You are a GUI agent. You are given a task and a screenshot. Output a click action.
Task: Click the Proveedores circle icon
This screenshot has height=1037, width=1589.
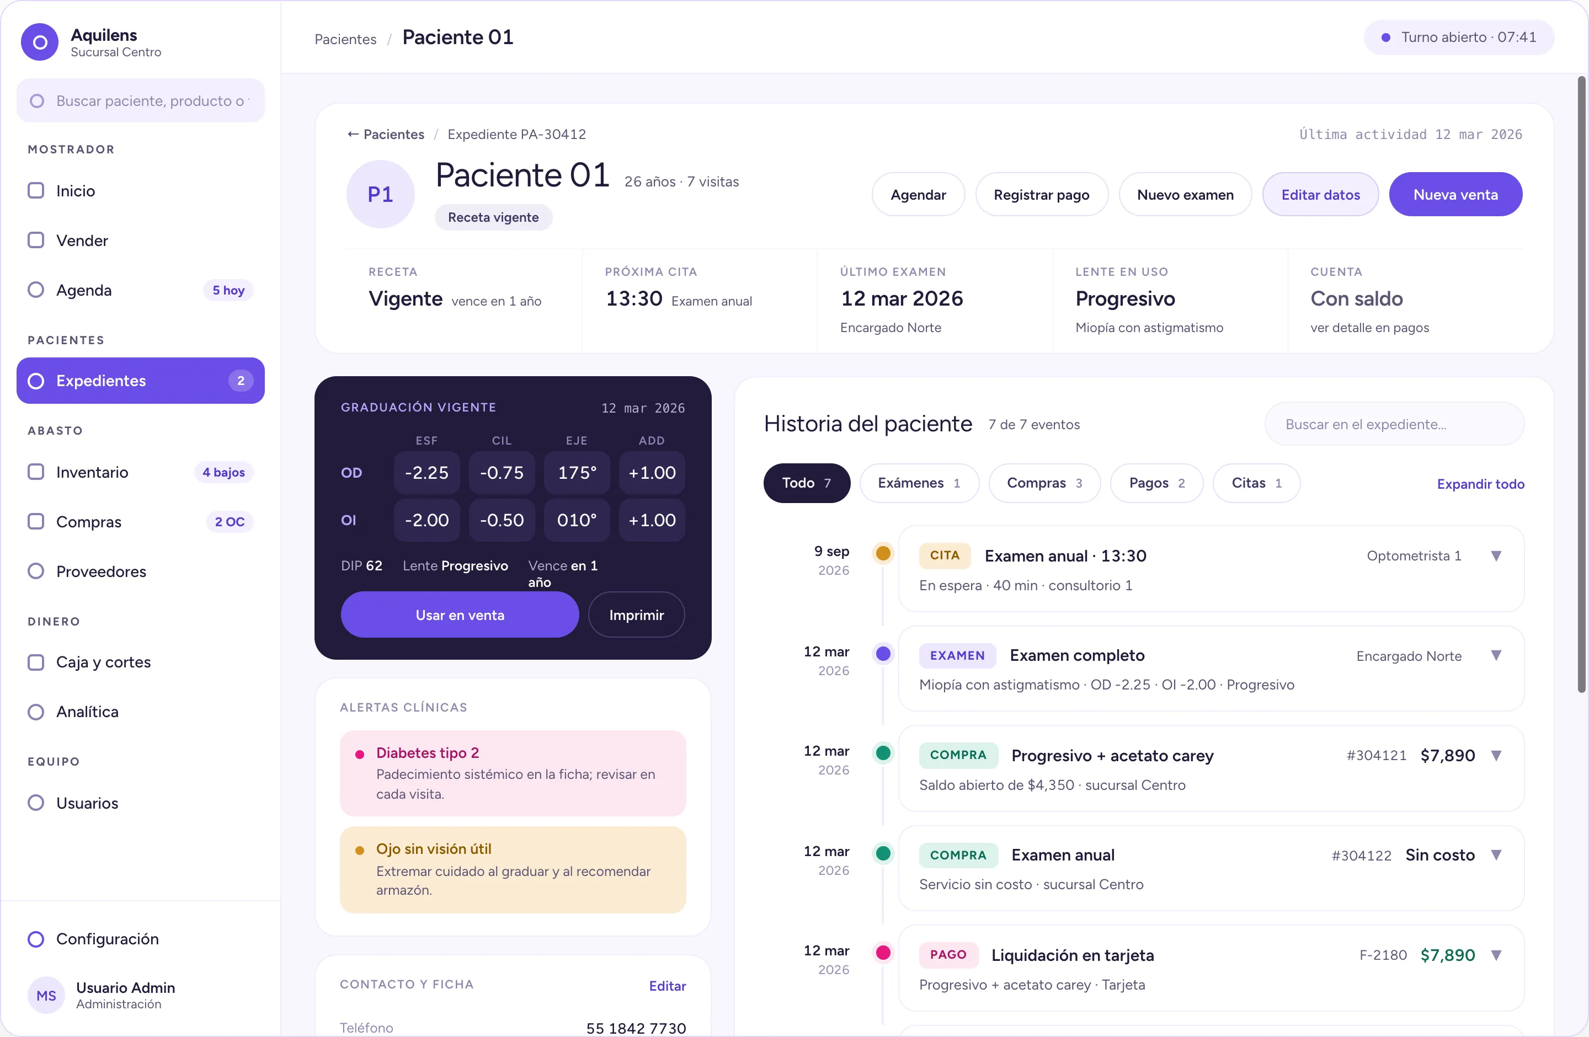pyautogui.click(x=36, y=571)
